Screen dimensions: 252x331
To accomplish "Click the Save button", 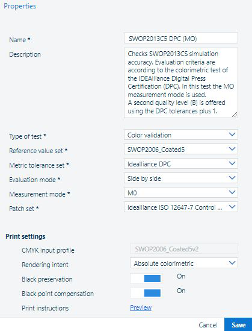I will pyautogui.click(x=238, y=324).
